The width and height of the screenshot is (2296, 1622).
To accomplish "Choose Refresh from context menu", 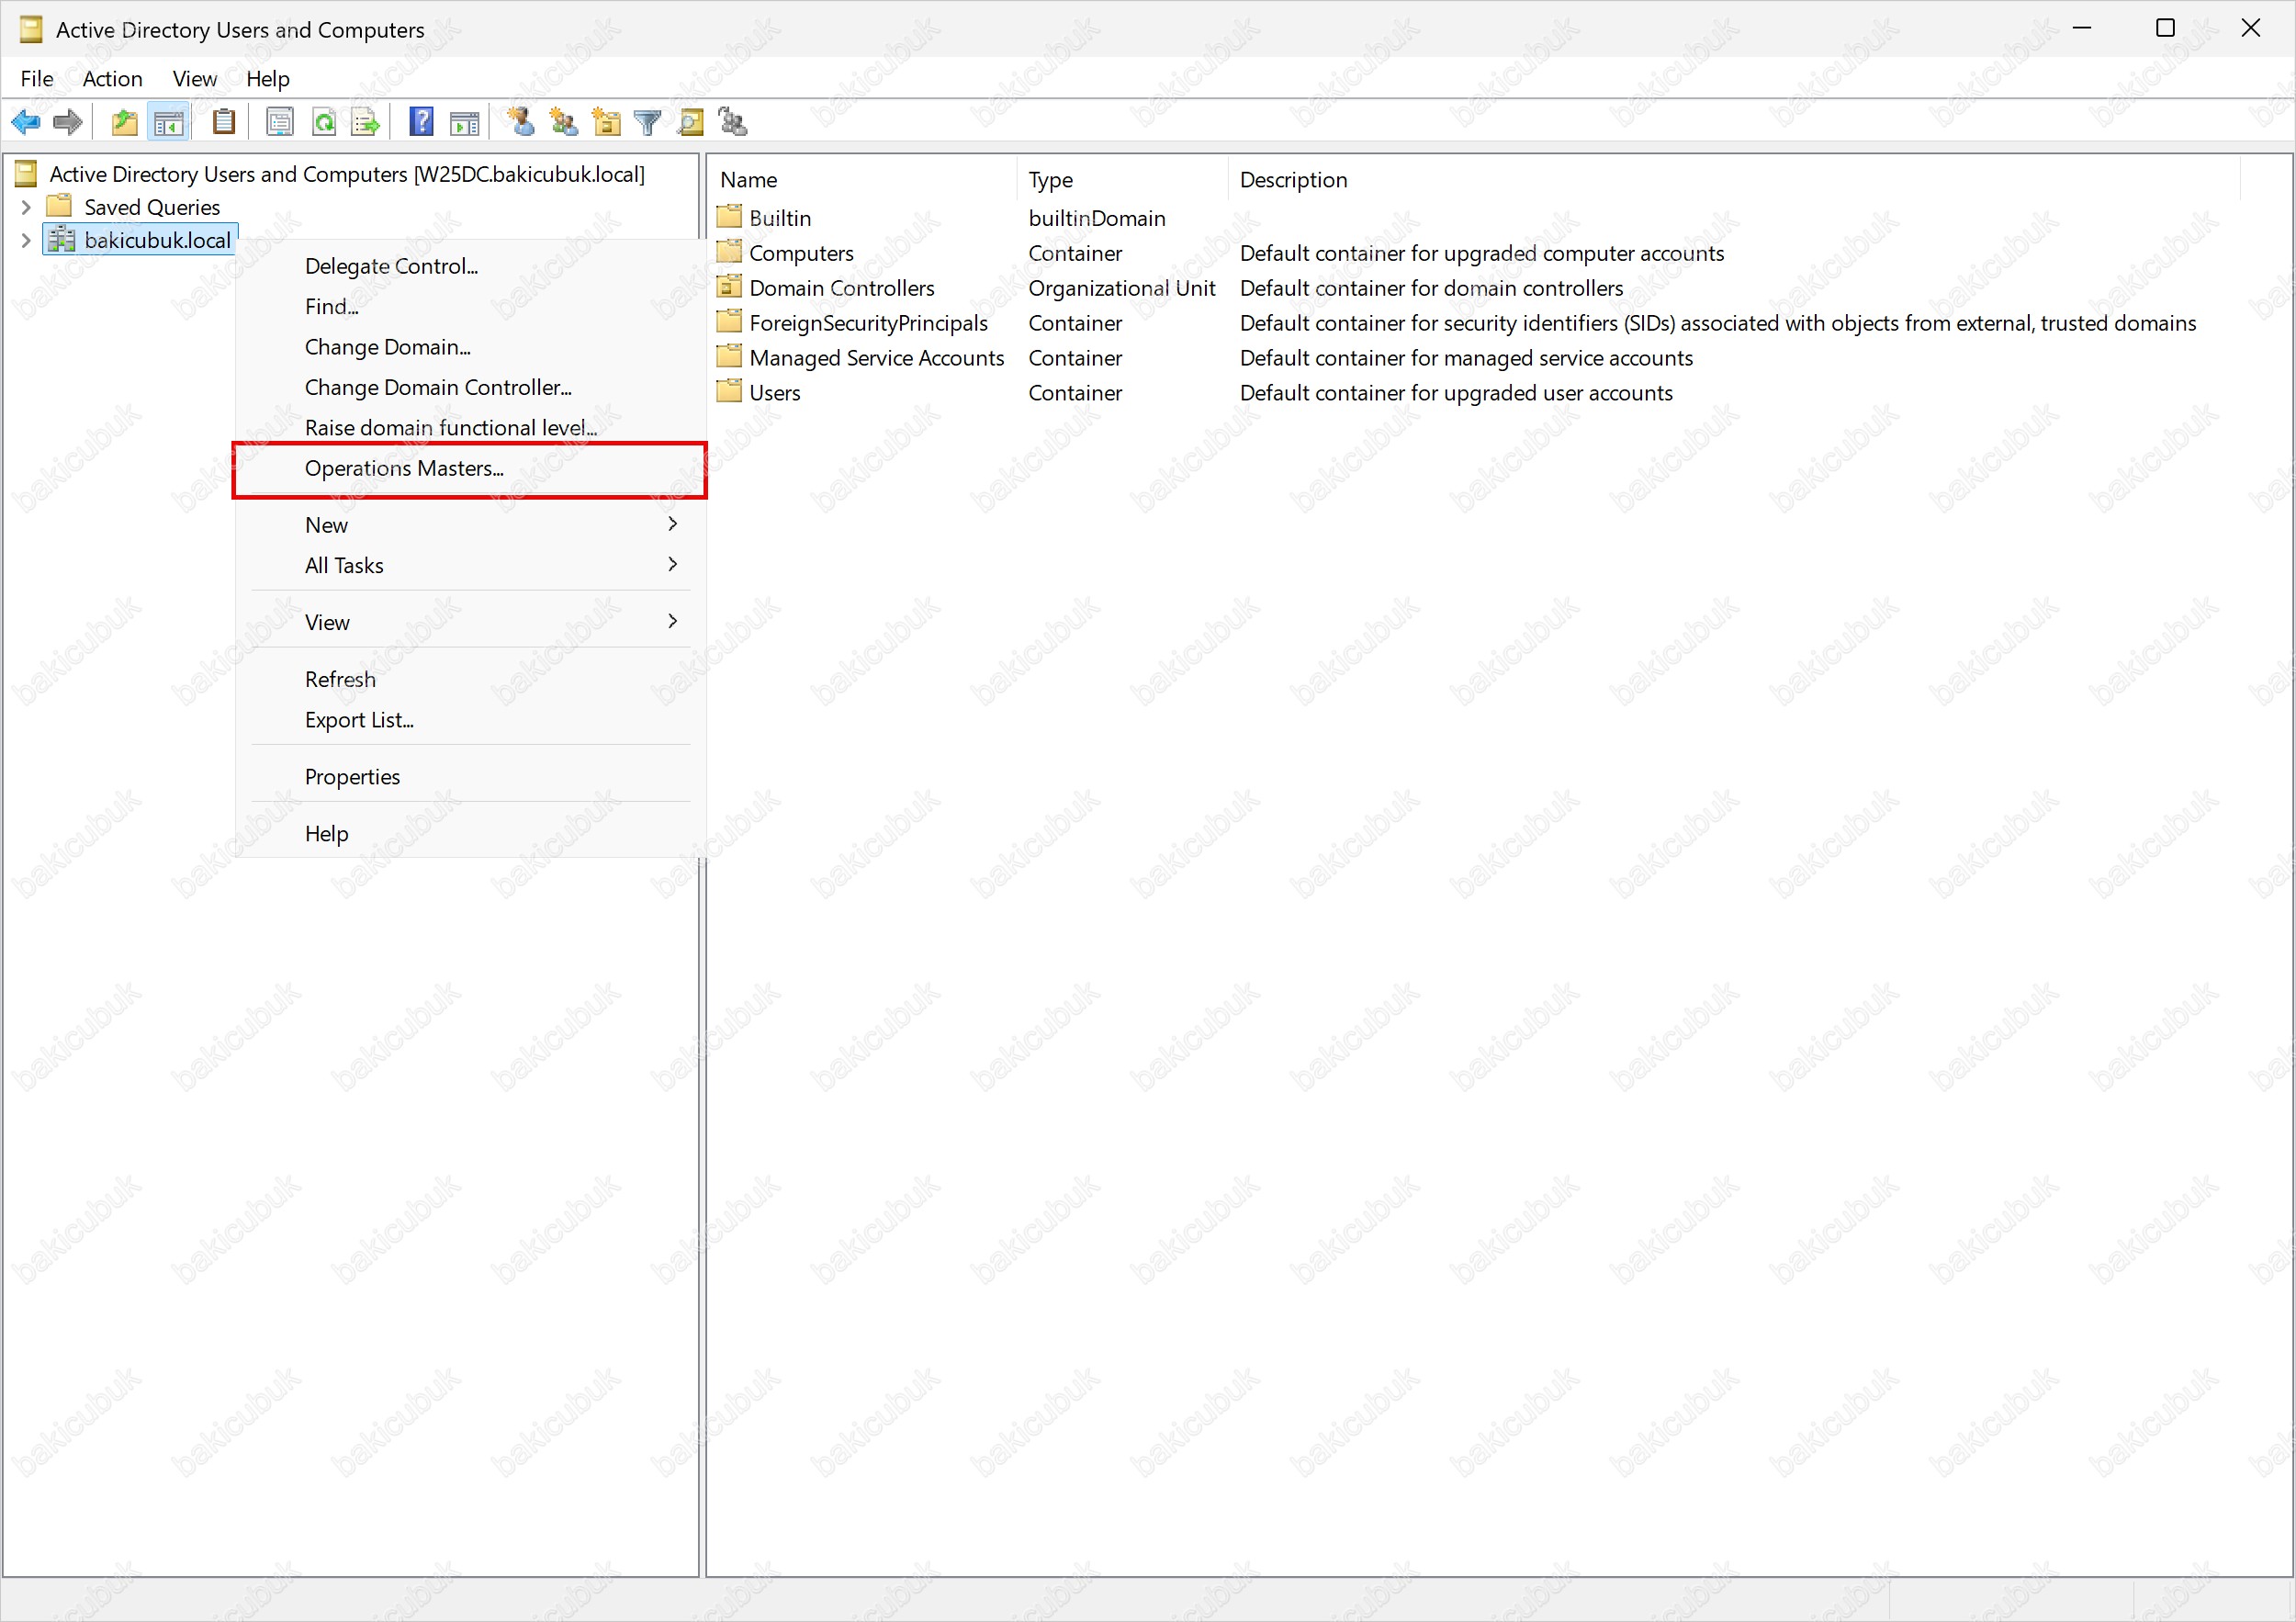I will point(470,679).
